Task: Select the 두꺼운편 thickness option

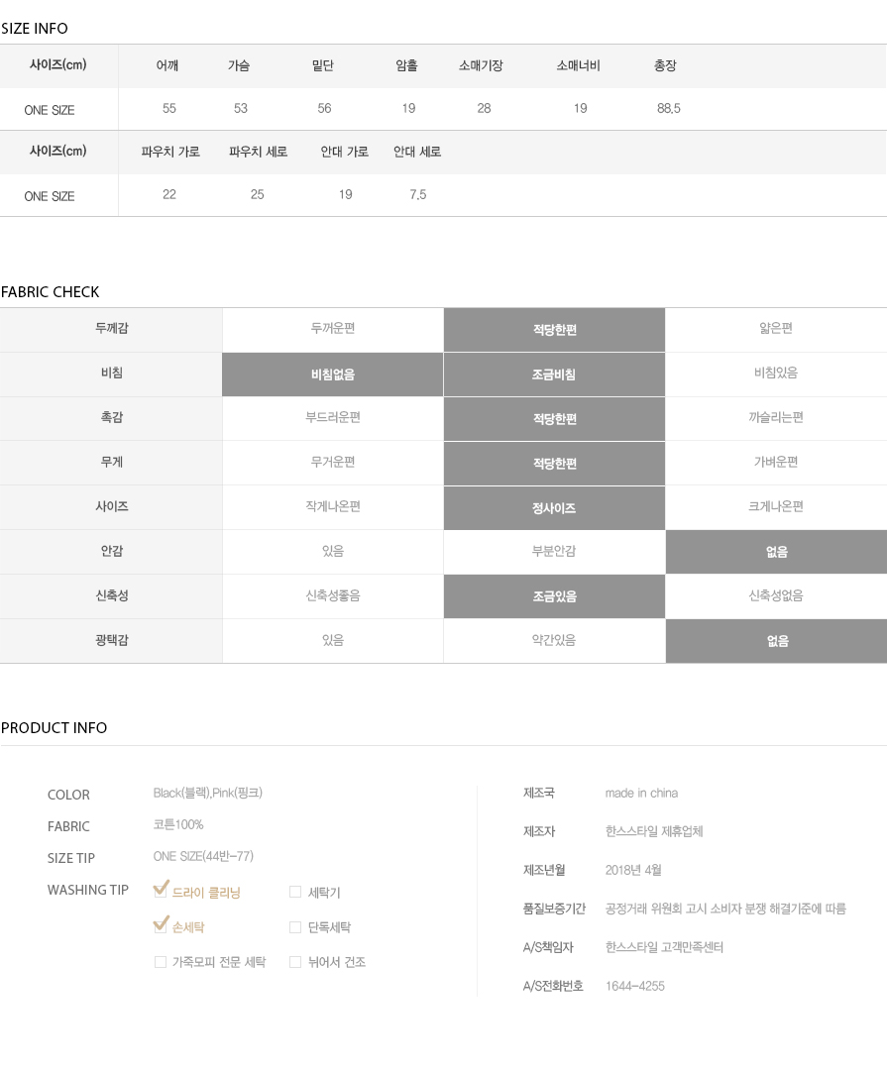Action: (333, 329)
